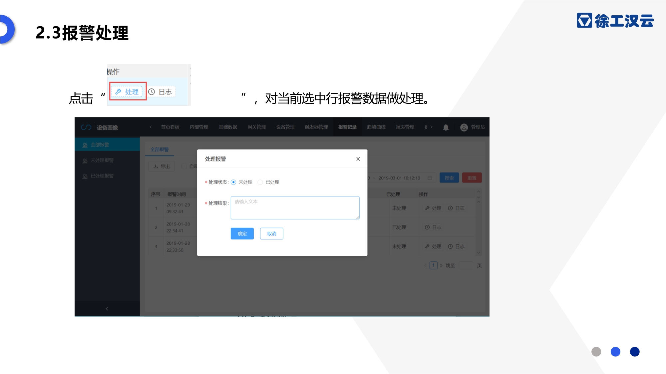Image resolution: width=666 pixels, height=374 pixels.
Task: Click the 确定 button
Action: (x=242, y=234)
